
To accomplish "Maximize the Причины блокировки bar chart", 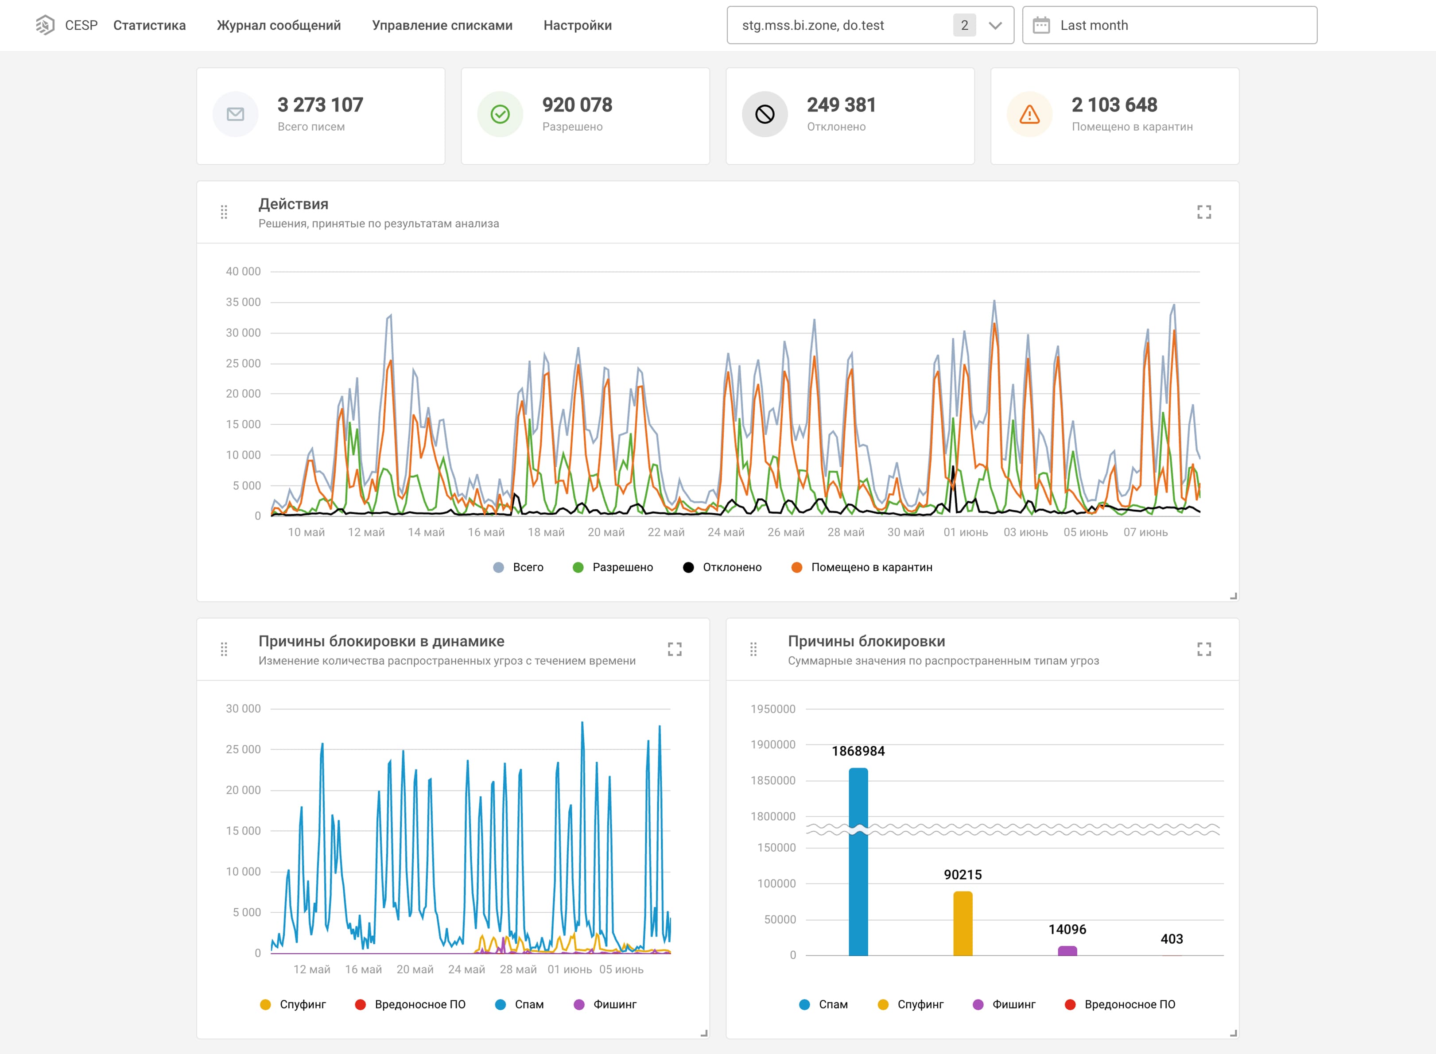I will pos(1204,650).
